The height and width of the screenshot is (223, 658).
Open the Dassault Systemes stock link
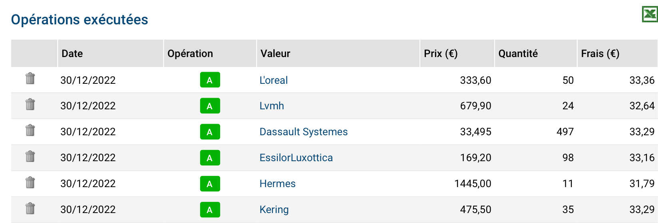304,132
